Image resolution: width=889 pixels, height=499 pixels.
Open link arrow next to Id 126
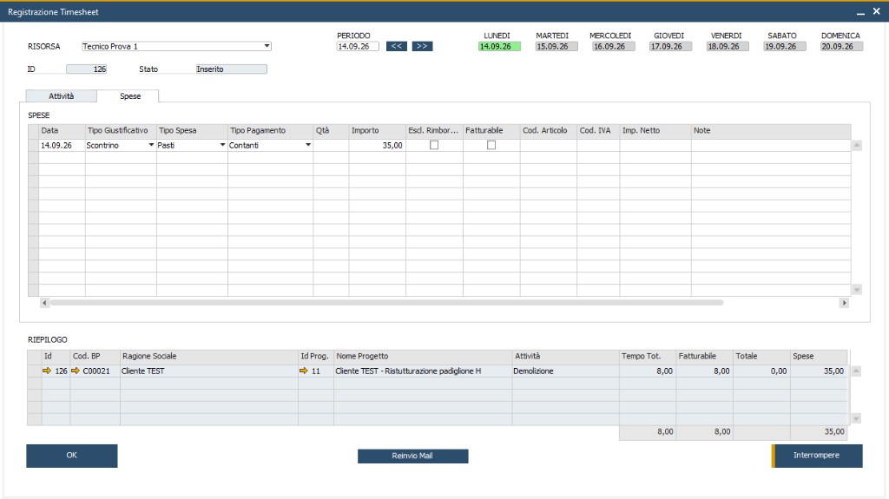point(47,371)
